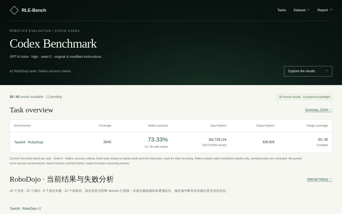Select the 30 / 30 usage coverage value
The height and width of the screenshot is (214, 342).
(x=323, y=140)
